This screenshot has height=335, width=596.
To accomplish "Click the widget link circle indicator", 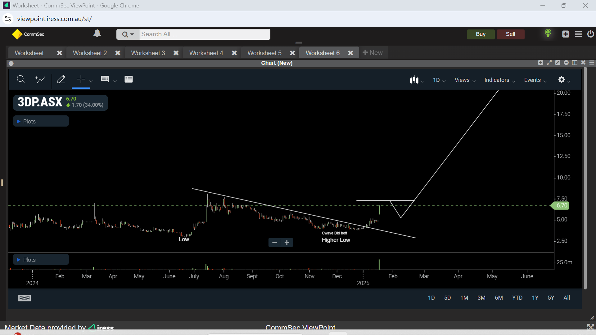I will [x=11, y=63].
